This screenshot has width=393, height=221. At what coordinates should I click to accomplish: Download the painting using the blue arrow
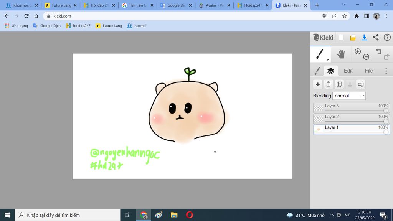364,37
